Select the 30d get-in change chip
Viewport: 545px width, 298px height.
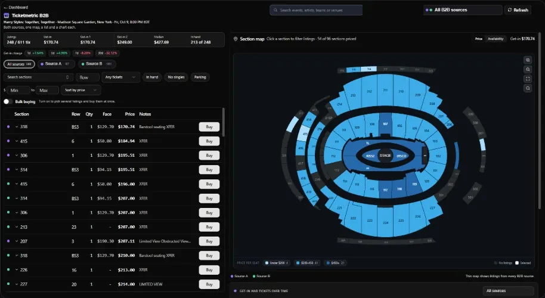tap(107, 53)
